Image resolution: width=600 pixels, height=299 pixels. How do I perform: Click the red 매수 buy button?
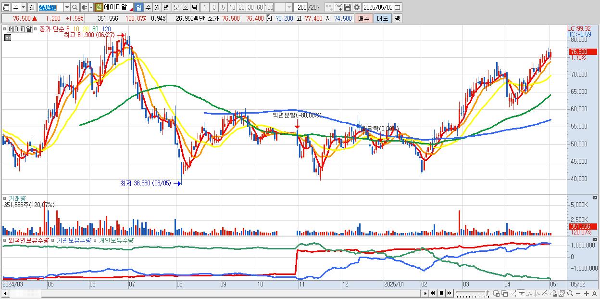point(364,18)
